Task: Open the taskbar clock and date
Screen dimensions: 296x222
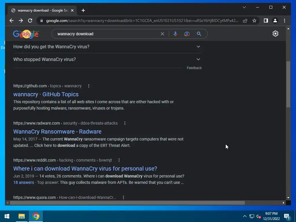Action: point(271,216)
